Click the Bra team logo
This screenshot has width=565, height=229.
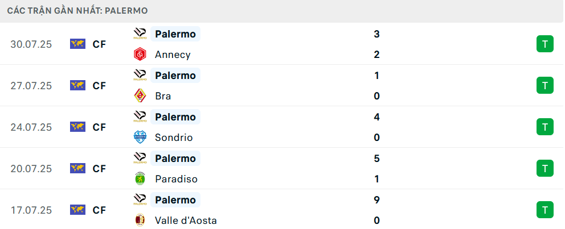[140, 96]
